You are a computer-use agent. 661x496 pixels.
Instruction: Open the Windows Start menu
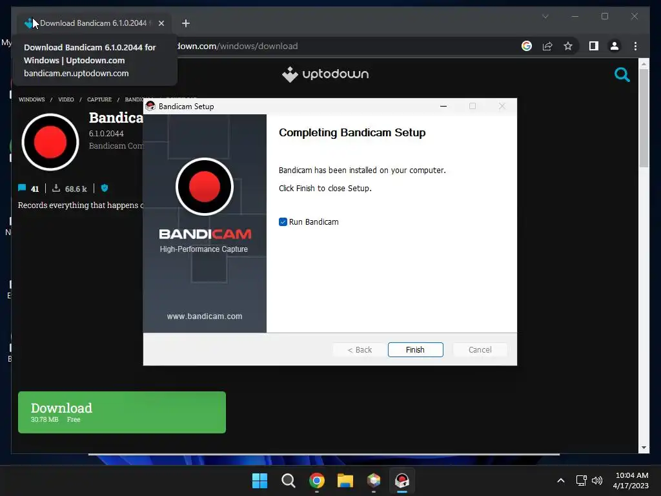(259, 480)
